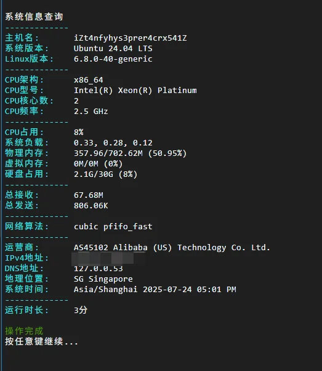Click the CPU型号 label
Viewport: 322px width, 371px height.
[24, 90]
